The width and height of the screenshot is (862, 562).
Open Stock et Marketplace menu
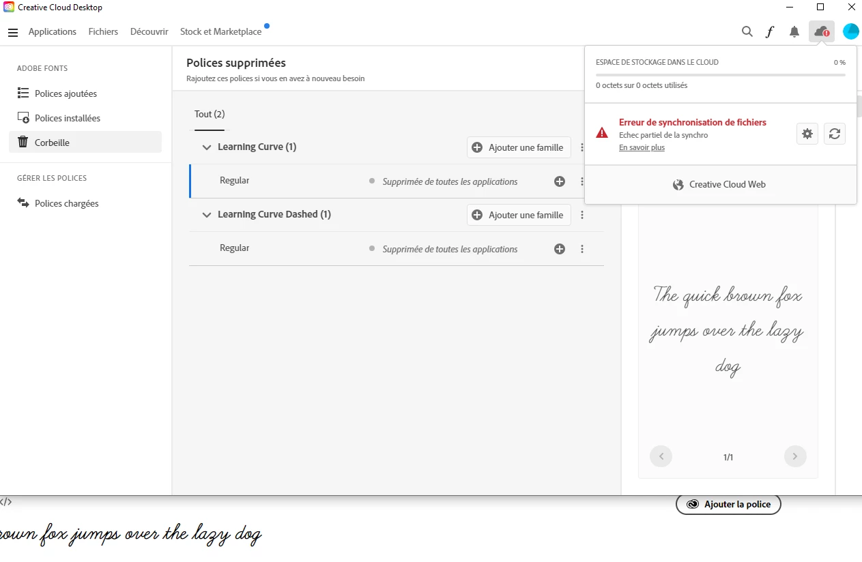pyautogui.click(x=220, y=31)
